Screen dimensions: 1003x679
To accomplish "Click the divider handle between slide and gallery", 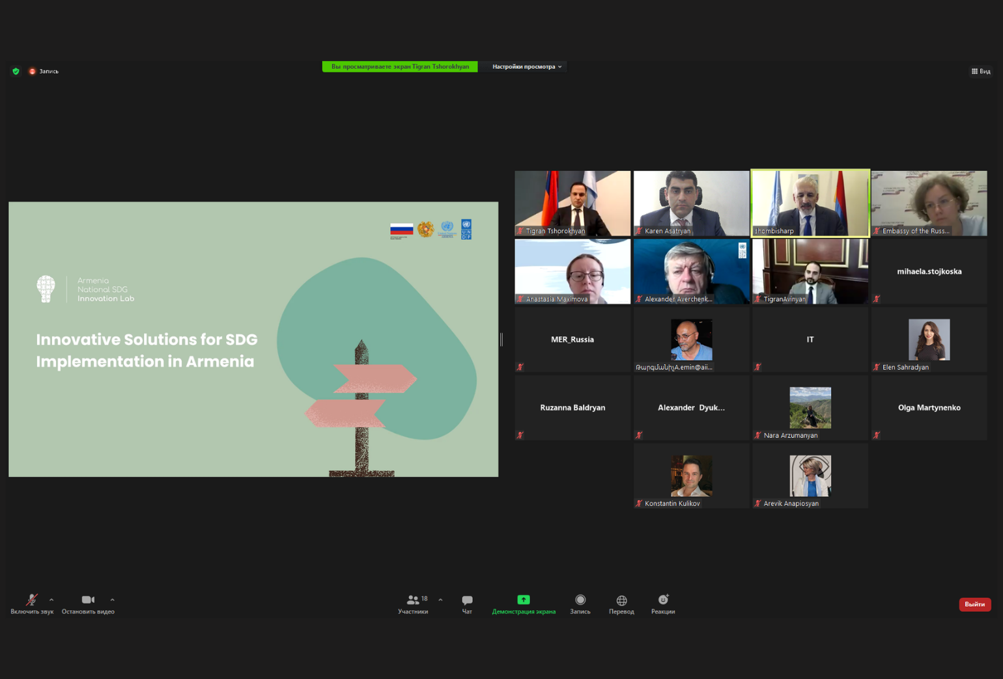I will pos(501,339).
